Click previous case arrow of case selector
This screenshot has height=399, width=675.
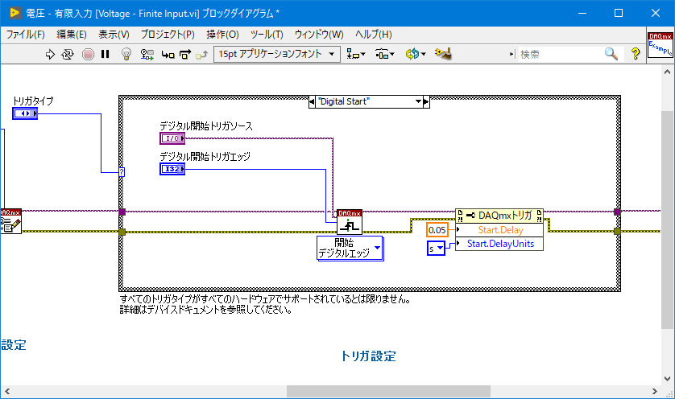(x=312, y=102)
